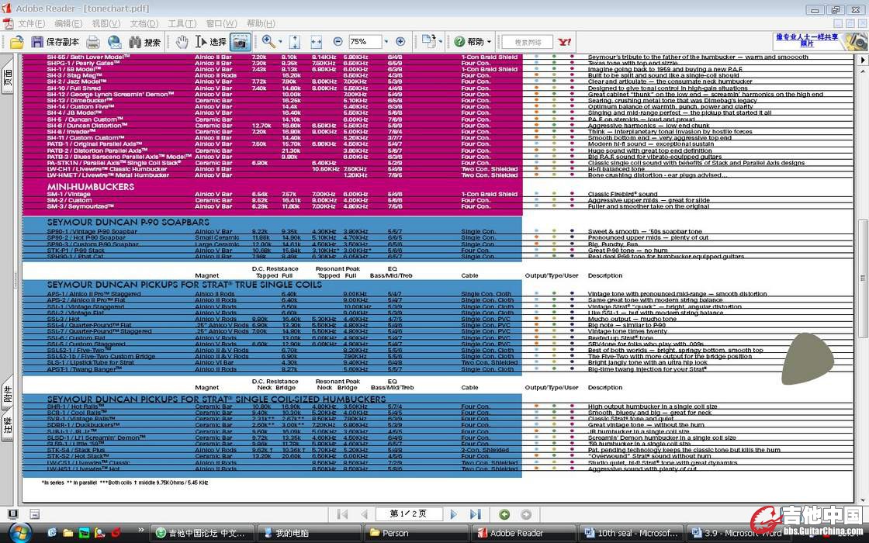Click the First Page navigation button
The image size is (869, 543).
(x=342, y=514)
